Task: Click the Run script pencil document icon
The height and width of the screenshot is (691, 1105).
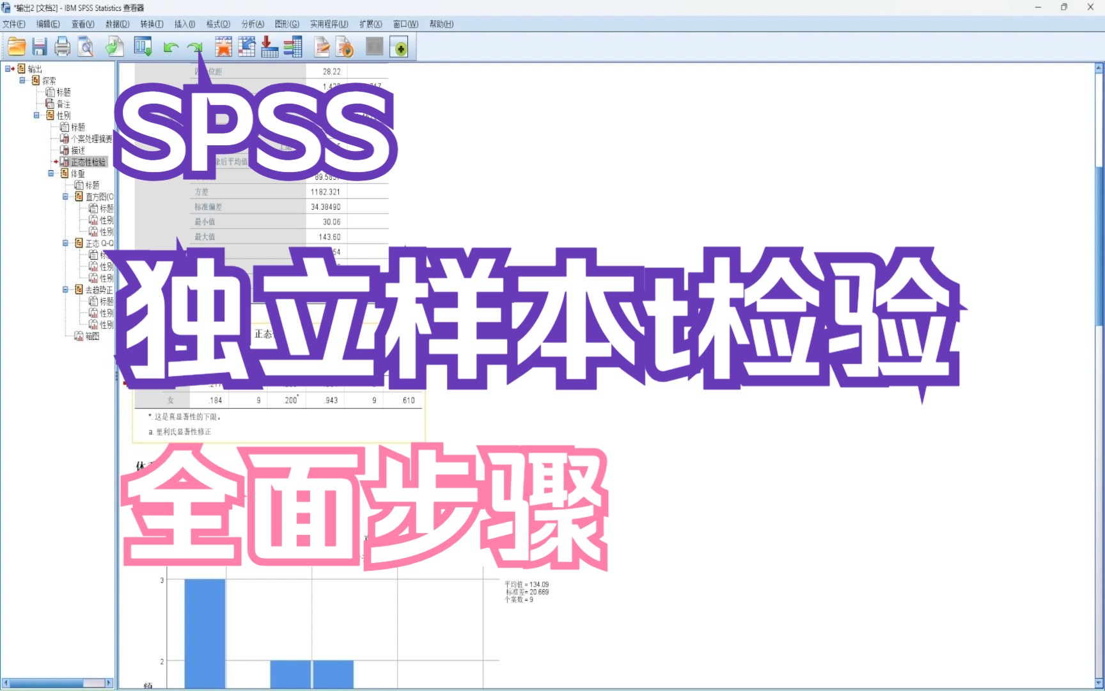Action: point(322,47)
